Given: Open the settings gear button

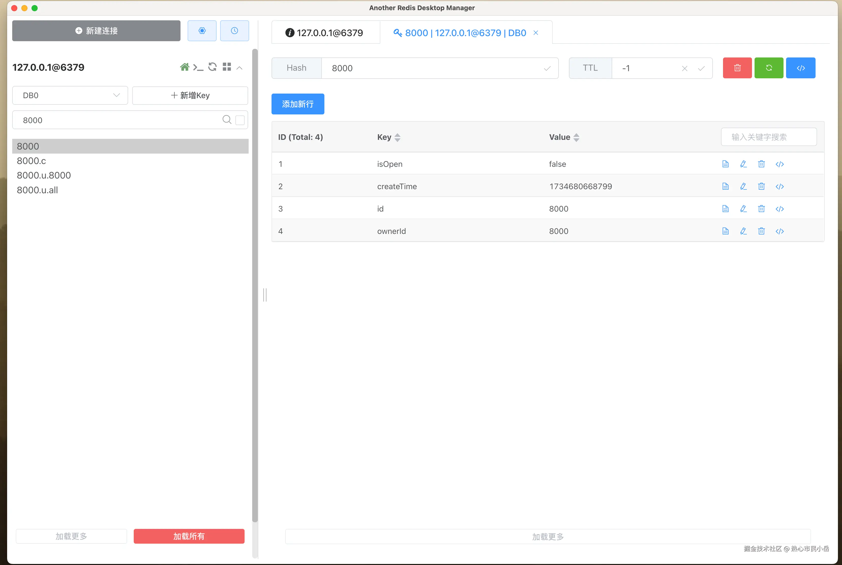Looking at the screenshot, I should [x=202, y=31].
